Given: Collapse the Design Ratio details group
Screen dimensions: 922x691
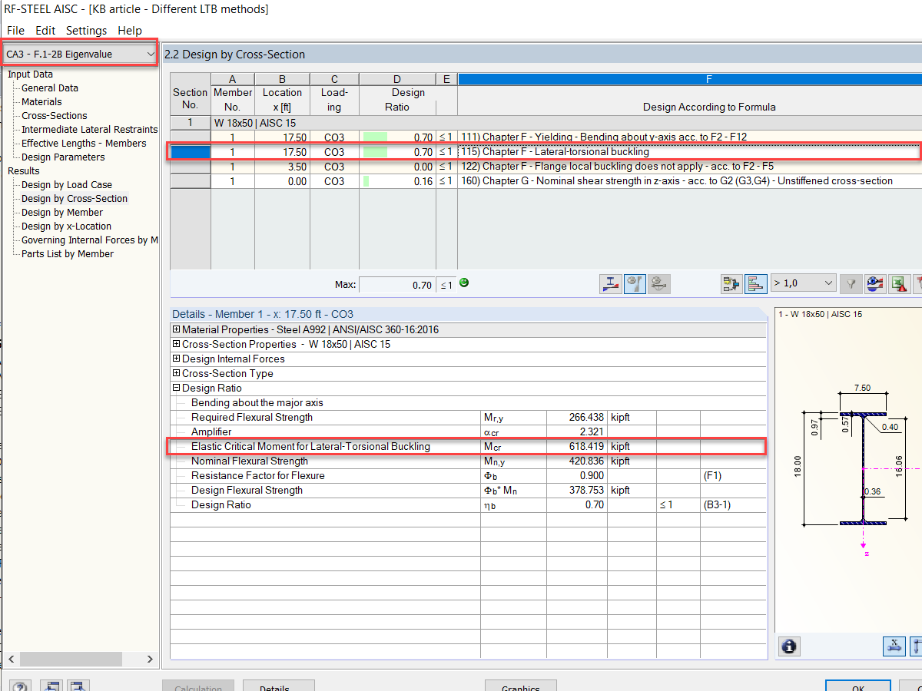Looking at the screenshot, I should click(x=177, y=388).
